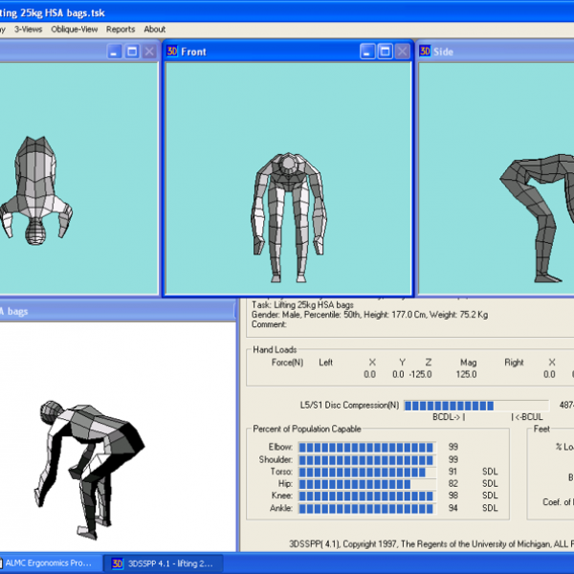Click the 3D icon on the 3DSSPP taskbar button
Image resolution: width=574 pixels, height=574 pixels.
(x=117, y=563)
